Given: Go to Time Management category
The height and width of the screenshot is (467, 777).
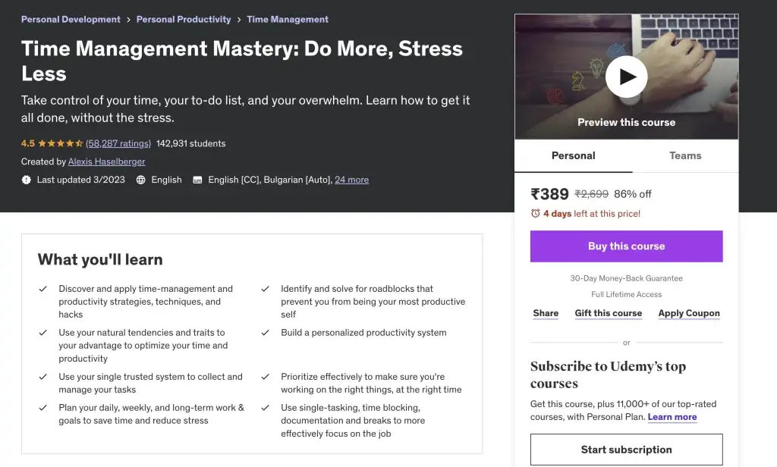Looking at the screenshot, I should pyautogui.click(x=288, y=20).
